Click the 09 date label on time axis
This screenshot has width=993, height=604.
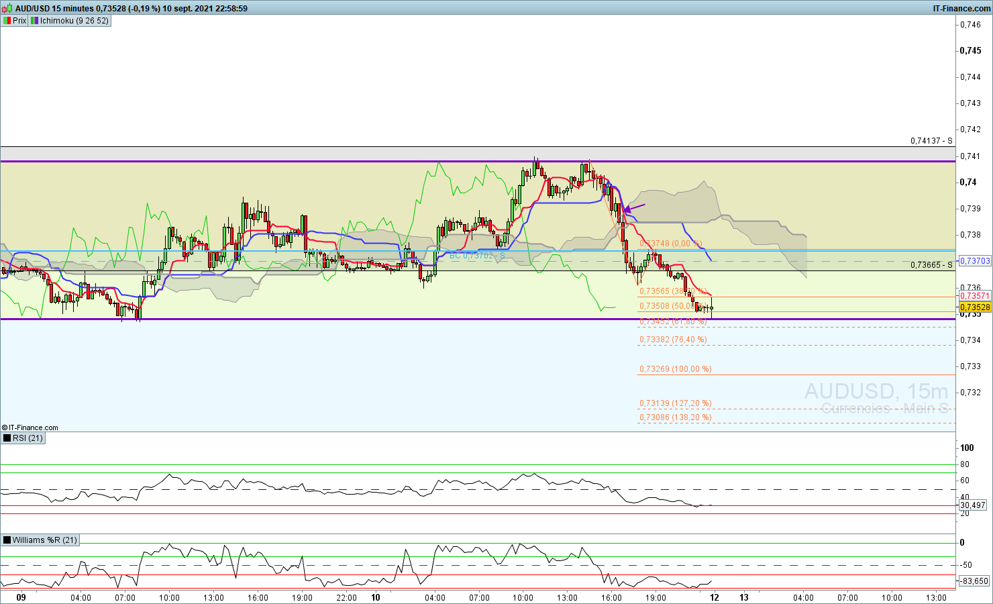pyautogui.click(x=21, y=597)
